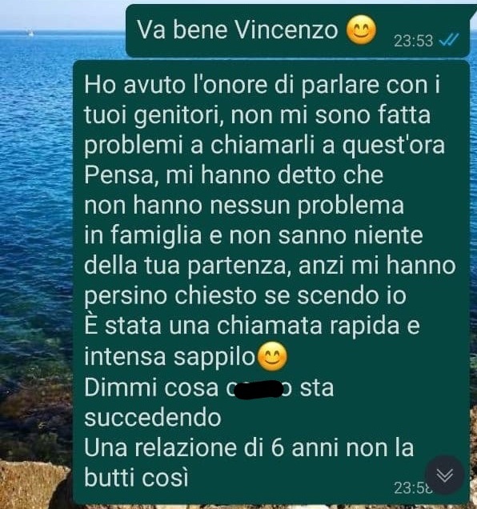Viewport: 477px width, 509px height.
Task: Tap the smiling emoji after Vincenzo
Action: [x=361, y=30]
